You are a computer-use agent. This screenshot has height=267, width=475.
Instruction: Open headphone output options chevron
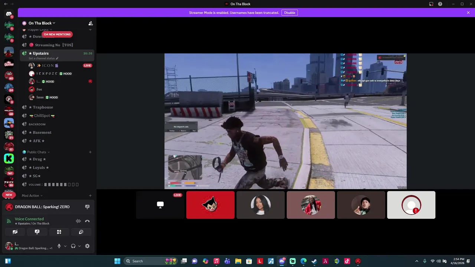[79, 246]
